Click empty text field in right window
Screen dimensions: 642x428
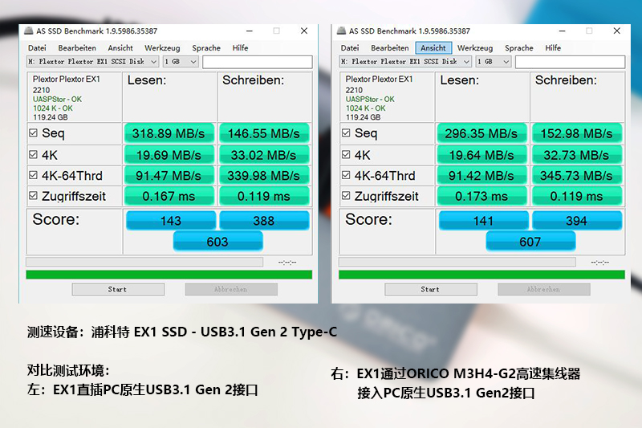click(570, 62)
